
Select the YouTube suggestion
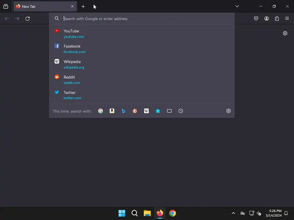[x=142, y=34]
